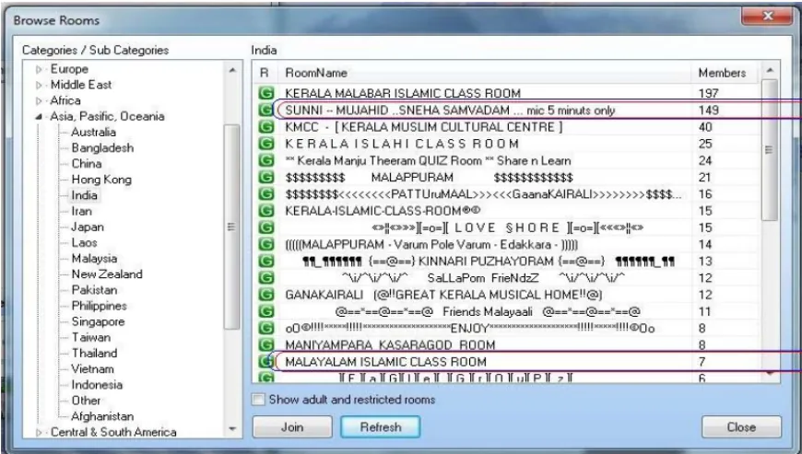The height and width of the screenshot is (454, 802).
Task: Sort rooms by the Members column header
Action: pos(720,72)
